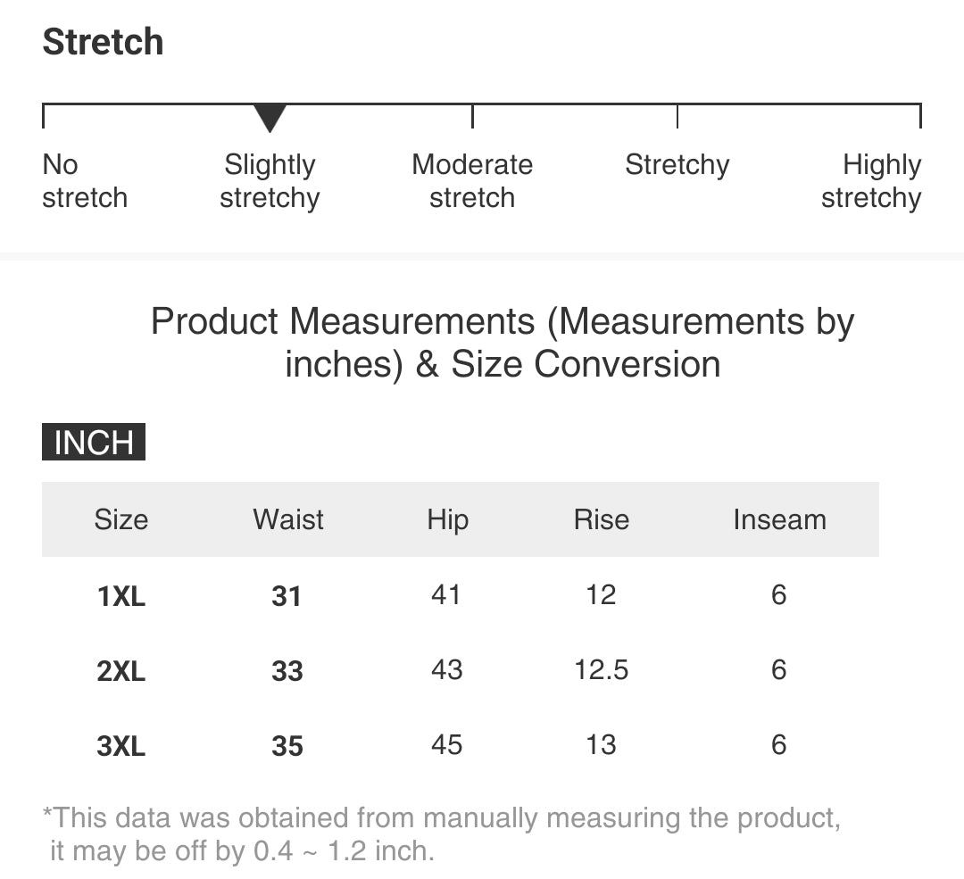Viewport: 964px width, 879px height.
Task: Click the Inseam column header
Action: tap(779, 519)
